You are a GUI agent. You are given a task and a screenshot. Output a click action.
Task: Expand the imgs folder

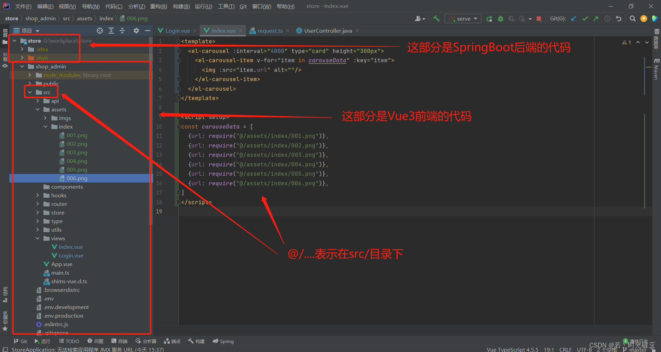pos(45,118)
